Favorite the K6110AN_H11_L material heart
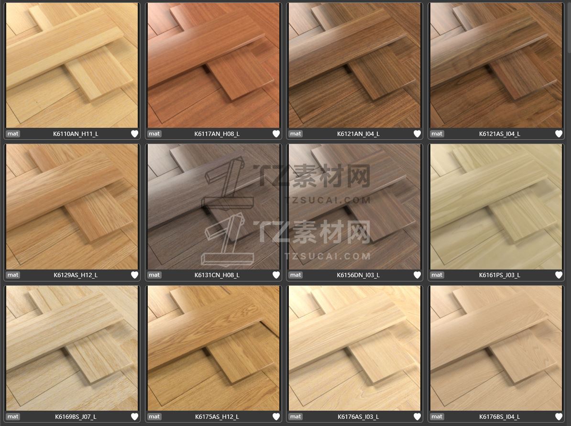The image size is (571, 426). tap(134, 134)
